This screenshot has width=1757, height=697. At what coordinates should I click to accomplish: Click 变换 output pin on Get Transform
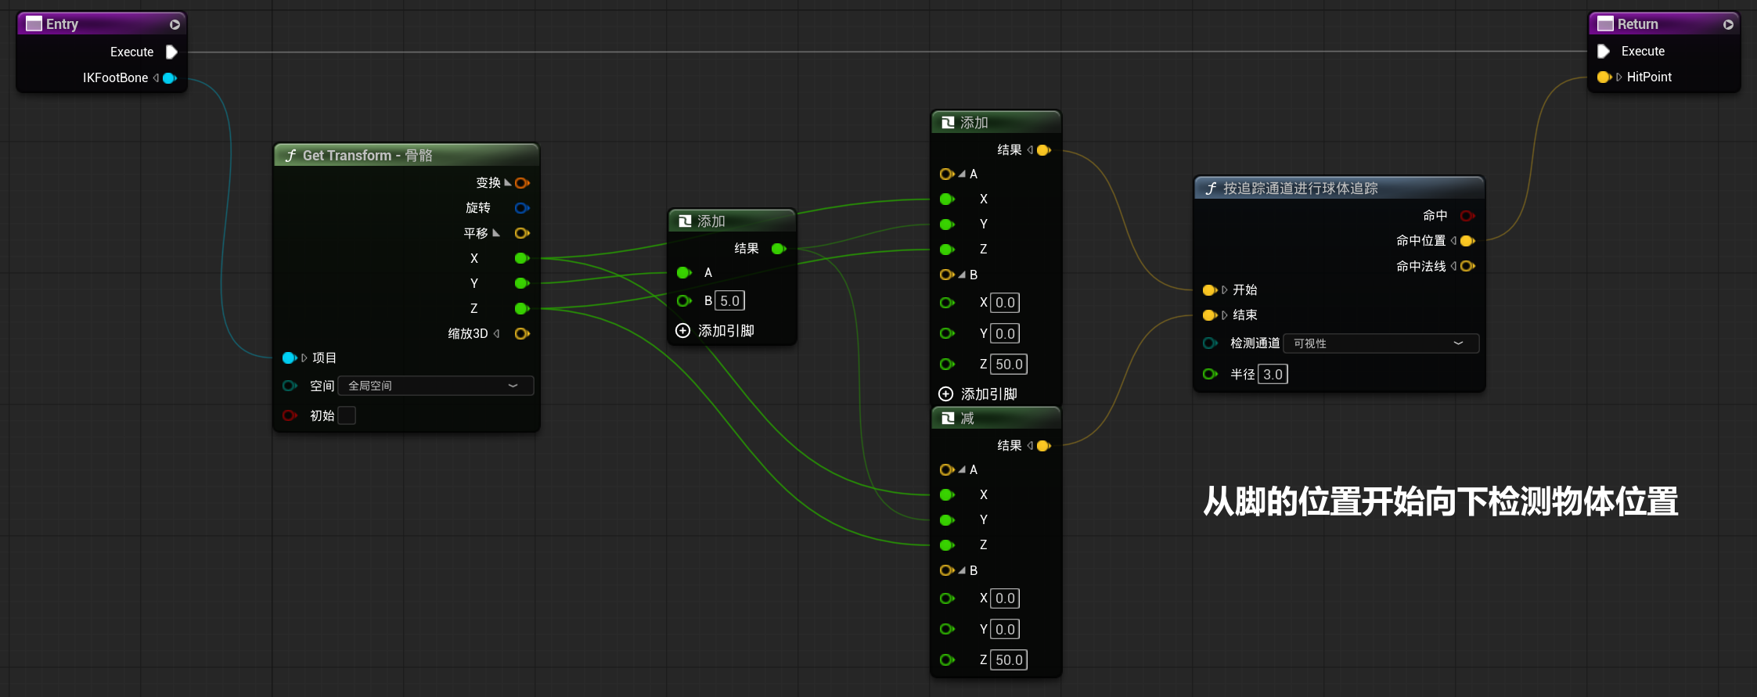click(522, 183)
